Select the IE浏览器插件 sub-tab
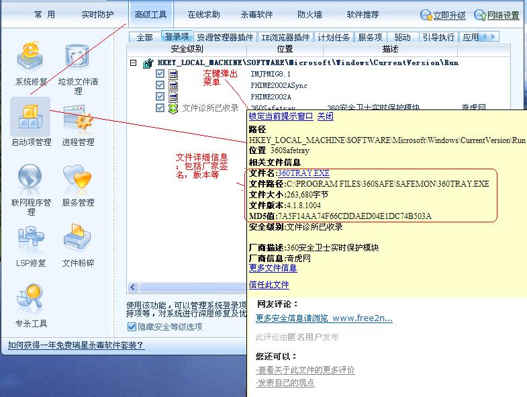 click(x=286, y=37)
